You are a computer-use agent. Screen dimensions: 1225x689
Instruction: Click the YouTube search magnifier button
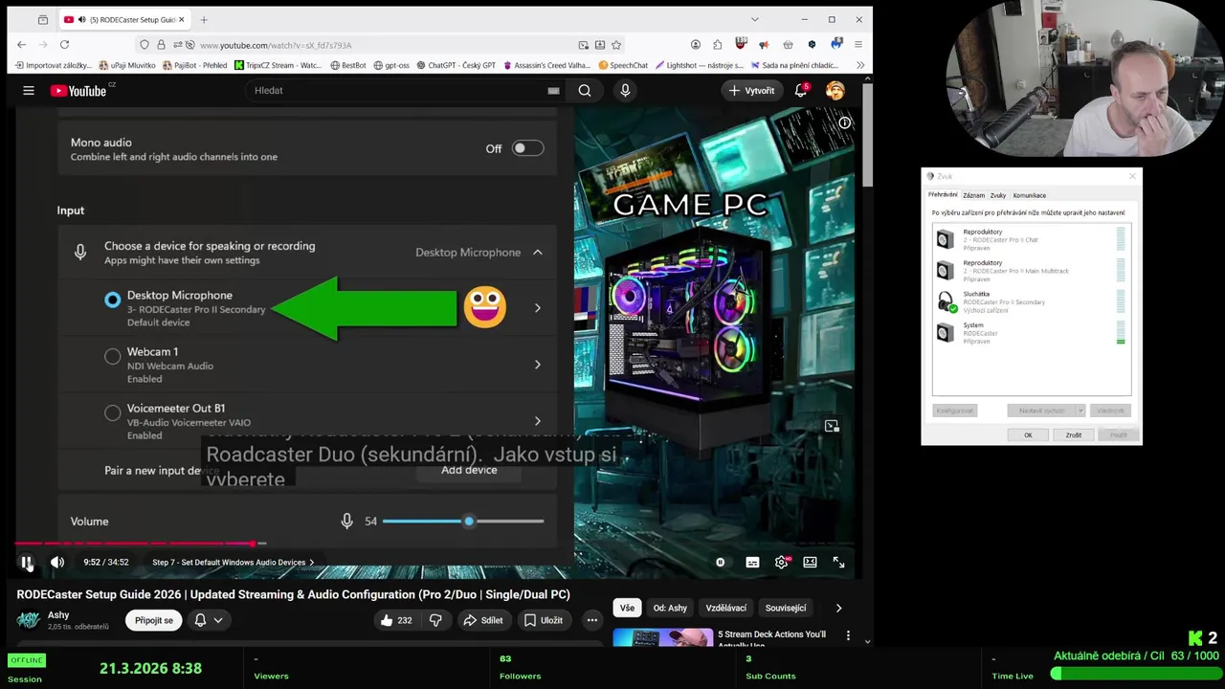click(x=585, y=90)
